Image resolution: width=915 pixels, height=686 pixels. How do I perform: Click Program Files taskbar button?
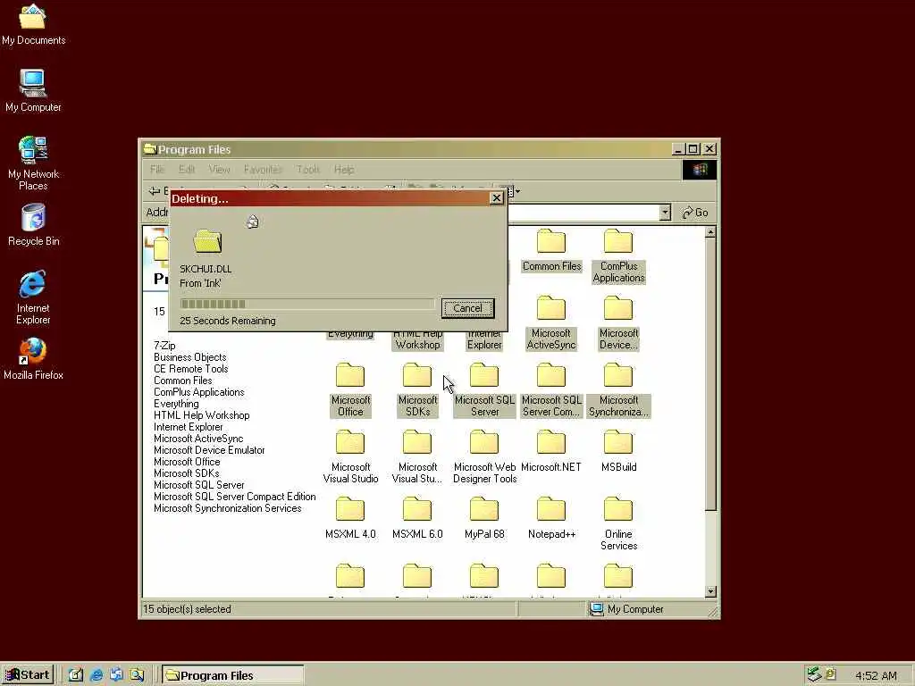232,675
